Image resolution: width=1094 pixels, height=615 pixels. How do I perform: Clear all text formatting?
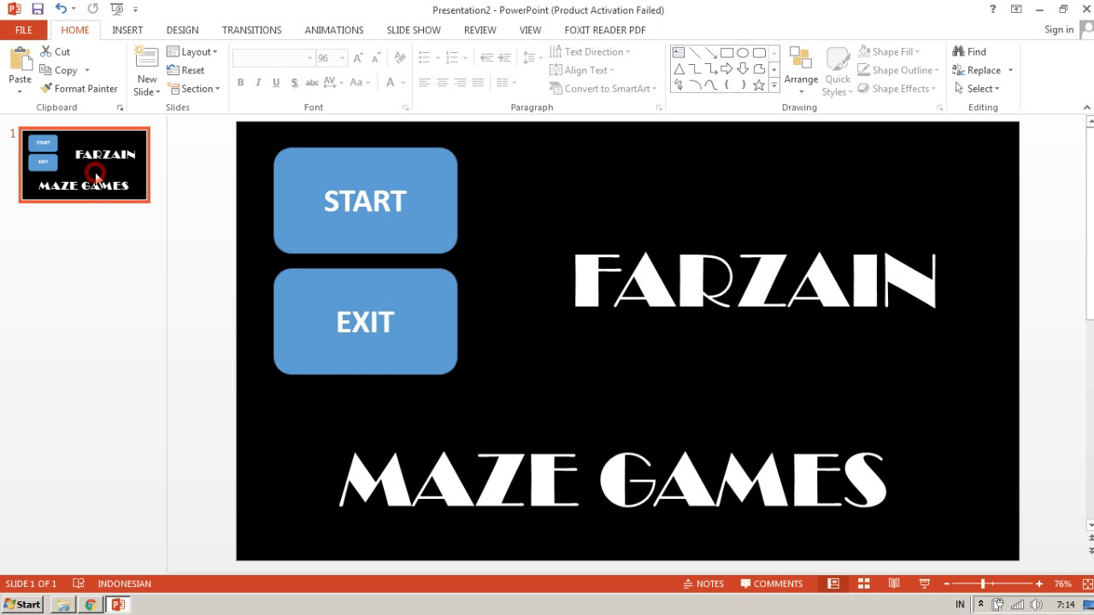tap(399, 58)
